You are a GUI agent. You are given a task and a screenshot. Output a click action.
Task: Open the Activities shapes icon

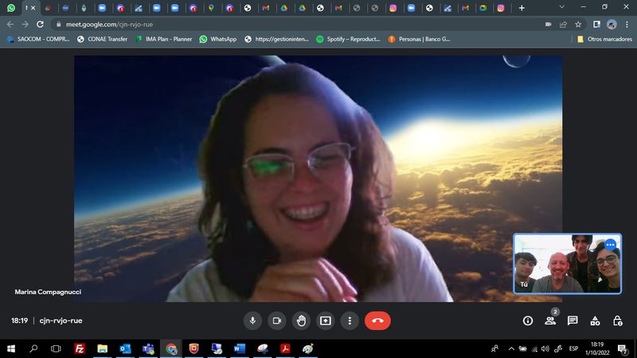(595, 321)
